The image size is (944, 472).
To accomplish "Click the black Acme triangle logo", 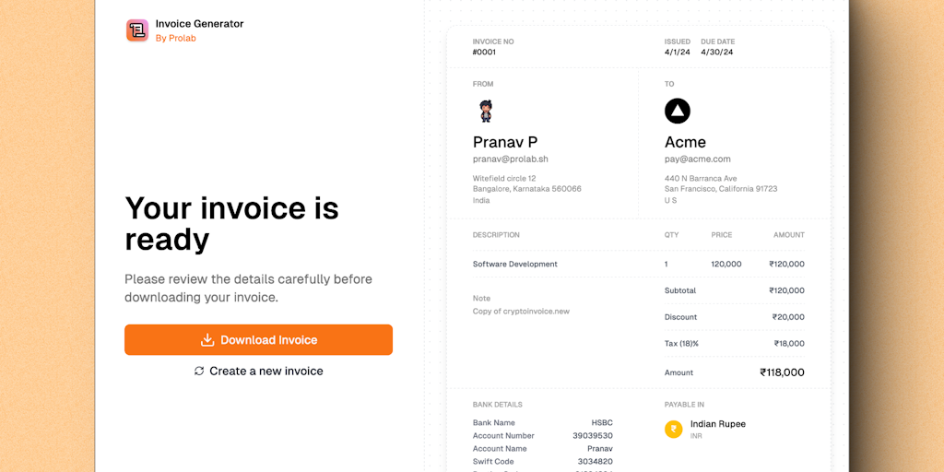I will coord(678,112).
